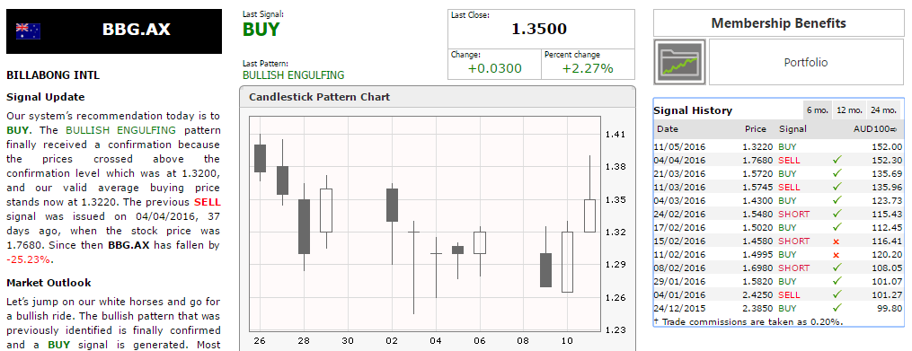This screenshot has width=912, height=351.
Task: Click the Signal Update heading
Action: (x=45, y=97)
